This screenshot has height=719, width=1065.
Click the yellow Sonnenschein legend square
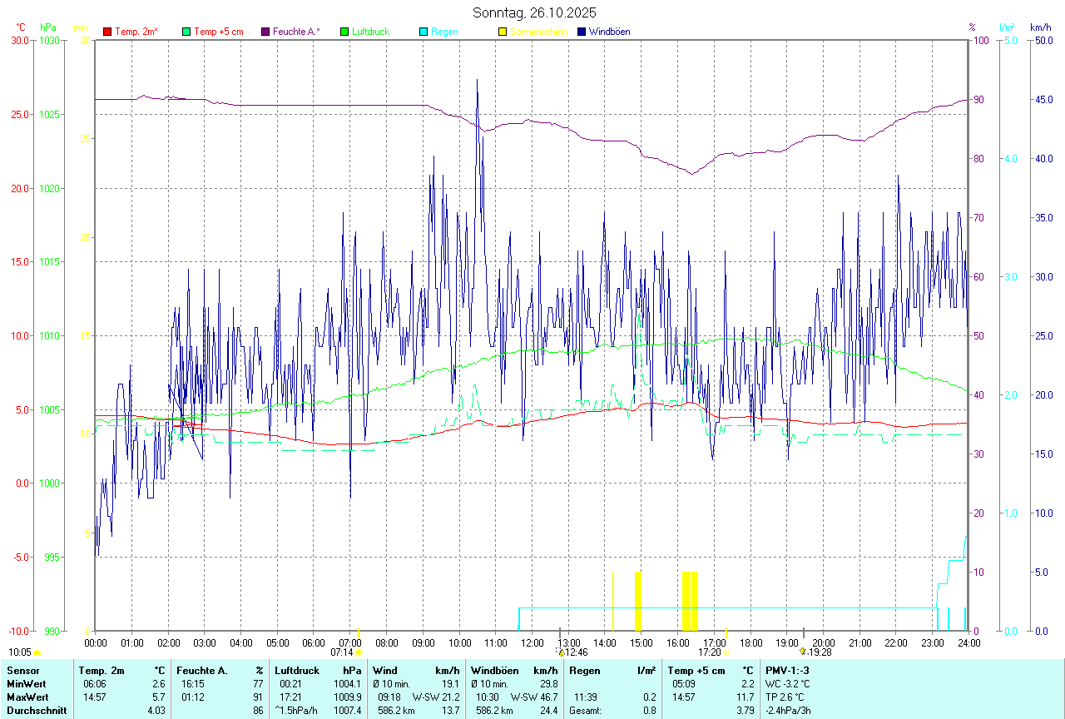coord(502,32)
